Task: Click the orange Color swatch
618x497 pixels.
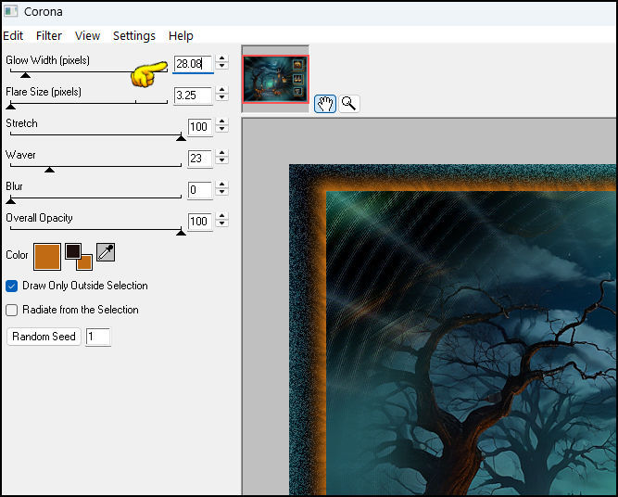Action: 46,256
